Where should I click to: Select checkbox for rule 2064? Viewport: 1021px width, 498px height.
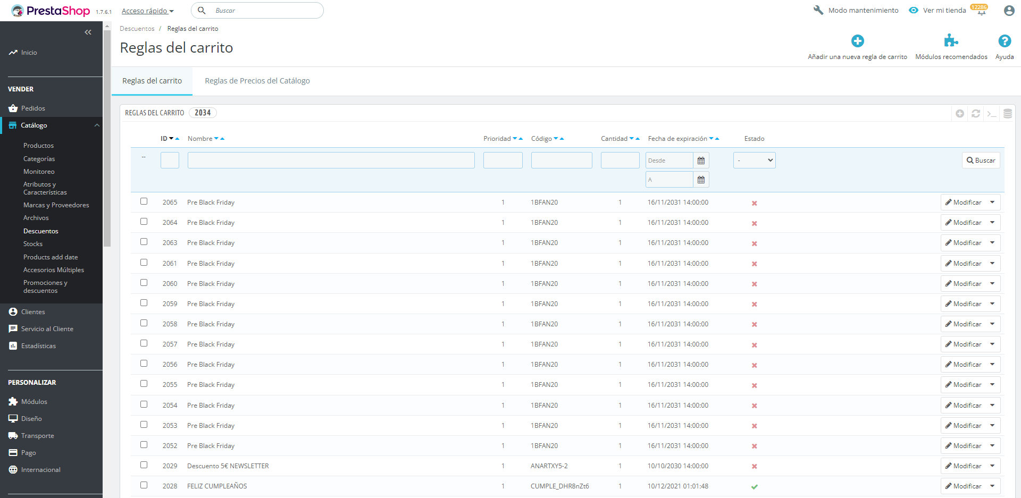(144, 222)
